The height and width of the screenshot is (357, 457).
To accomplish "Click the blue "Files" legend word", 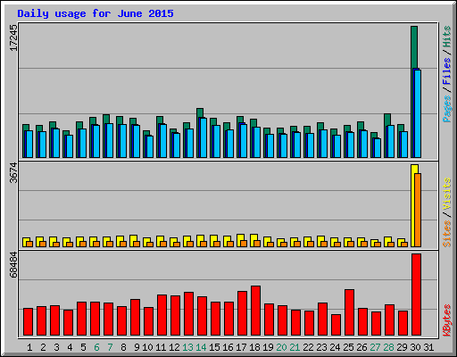I will pos(447,71).
